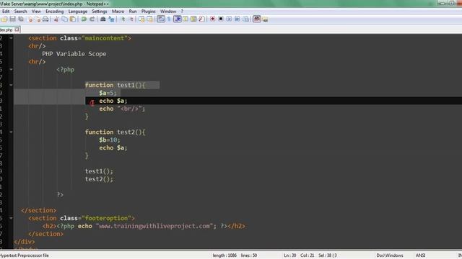Open the Language menu
The width and height of the screenshot is (462, 259).
click(x=77, y=12)
